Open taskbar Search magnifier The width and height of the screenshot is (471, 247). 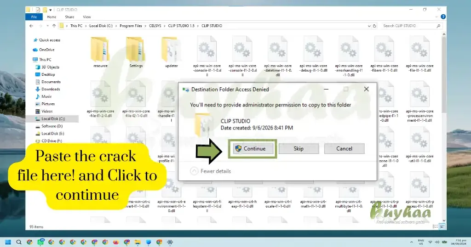coord(18,242)
